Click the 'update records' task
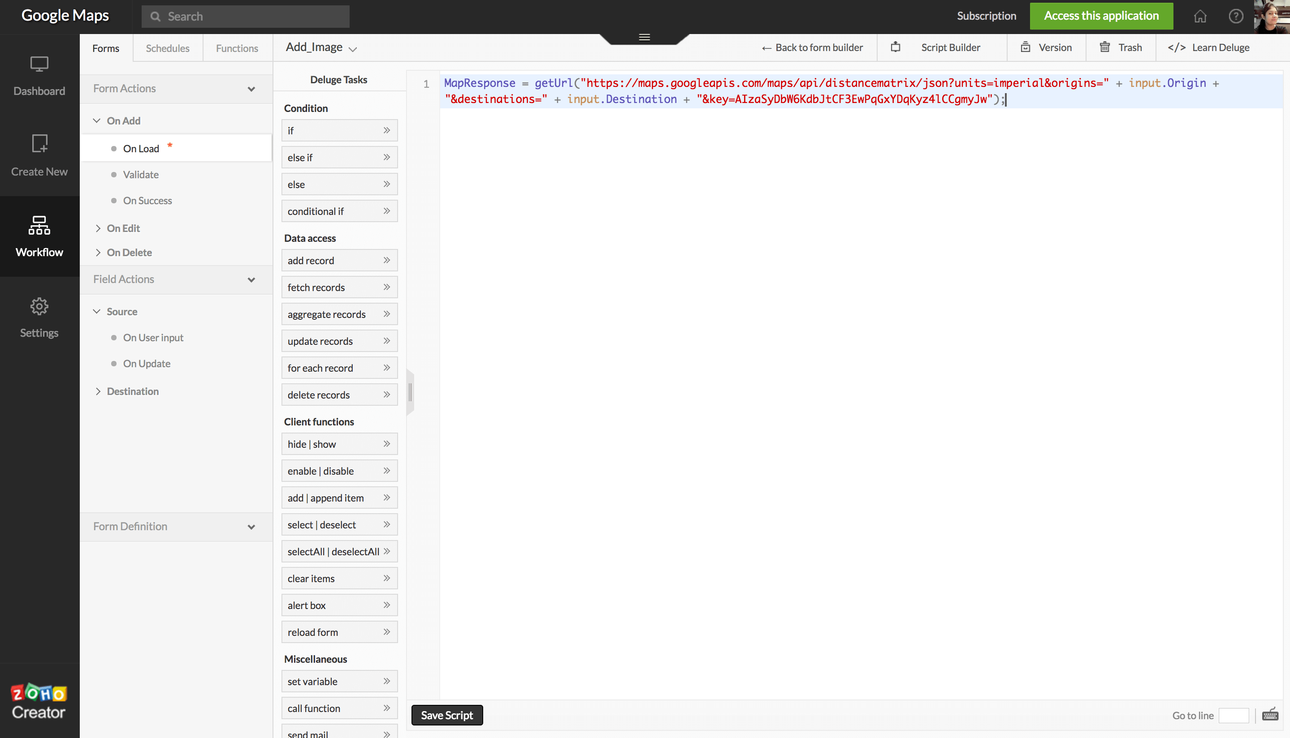The image size is (1290, 738). tap(339, 341)
